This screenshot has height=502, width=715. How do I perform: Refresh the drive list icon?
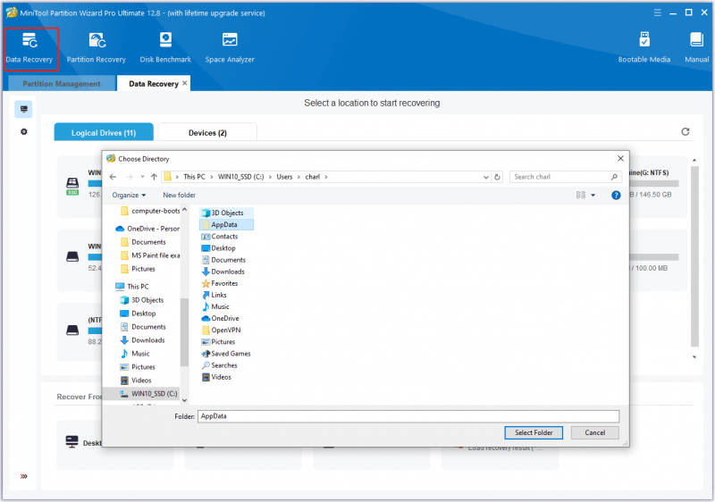point(685,131)
